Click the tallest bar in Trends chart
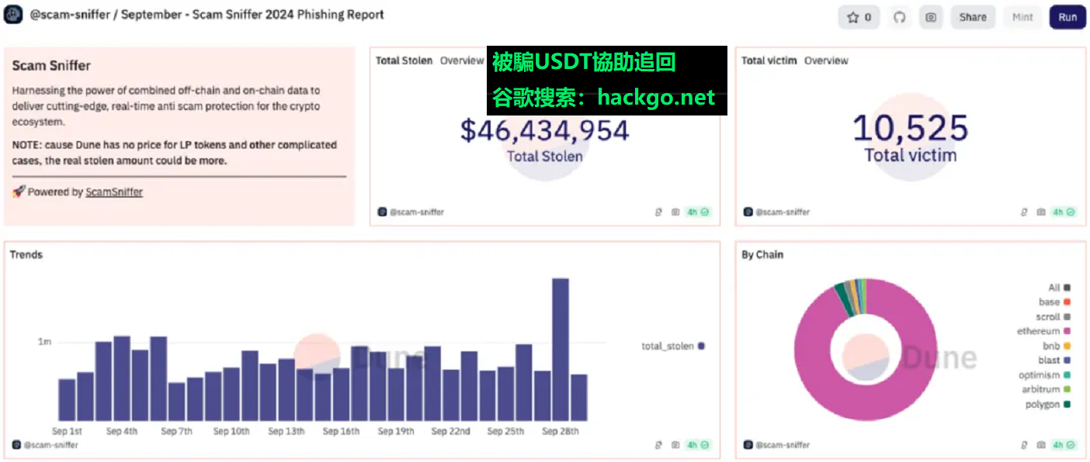 pyautogui.click(x=561, y=350)
